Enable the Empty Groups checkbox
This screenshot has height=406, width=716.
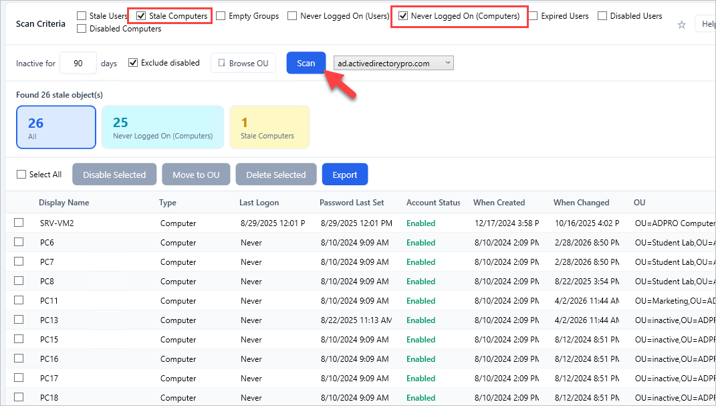221,16
